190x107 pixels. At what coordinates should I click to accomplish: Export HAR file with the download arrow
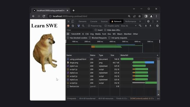click(x=151, y=26)
